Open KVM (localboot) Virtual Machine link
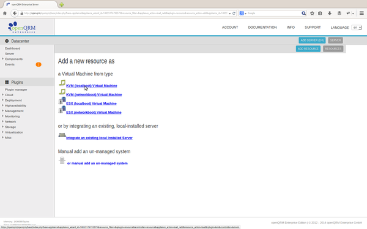Image resolution: width=367 pixels, height=229 pixels. coord(92,86)
